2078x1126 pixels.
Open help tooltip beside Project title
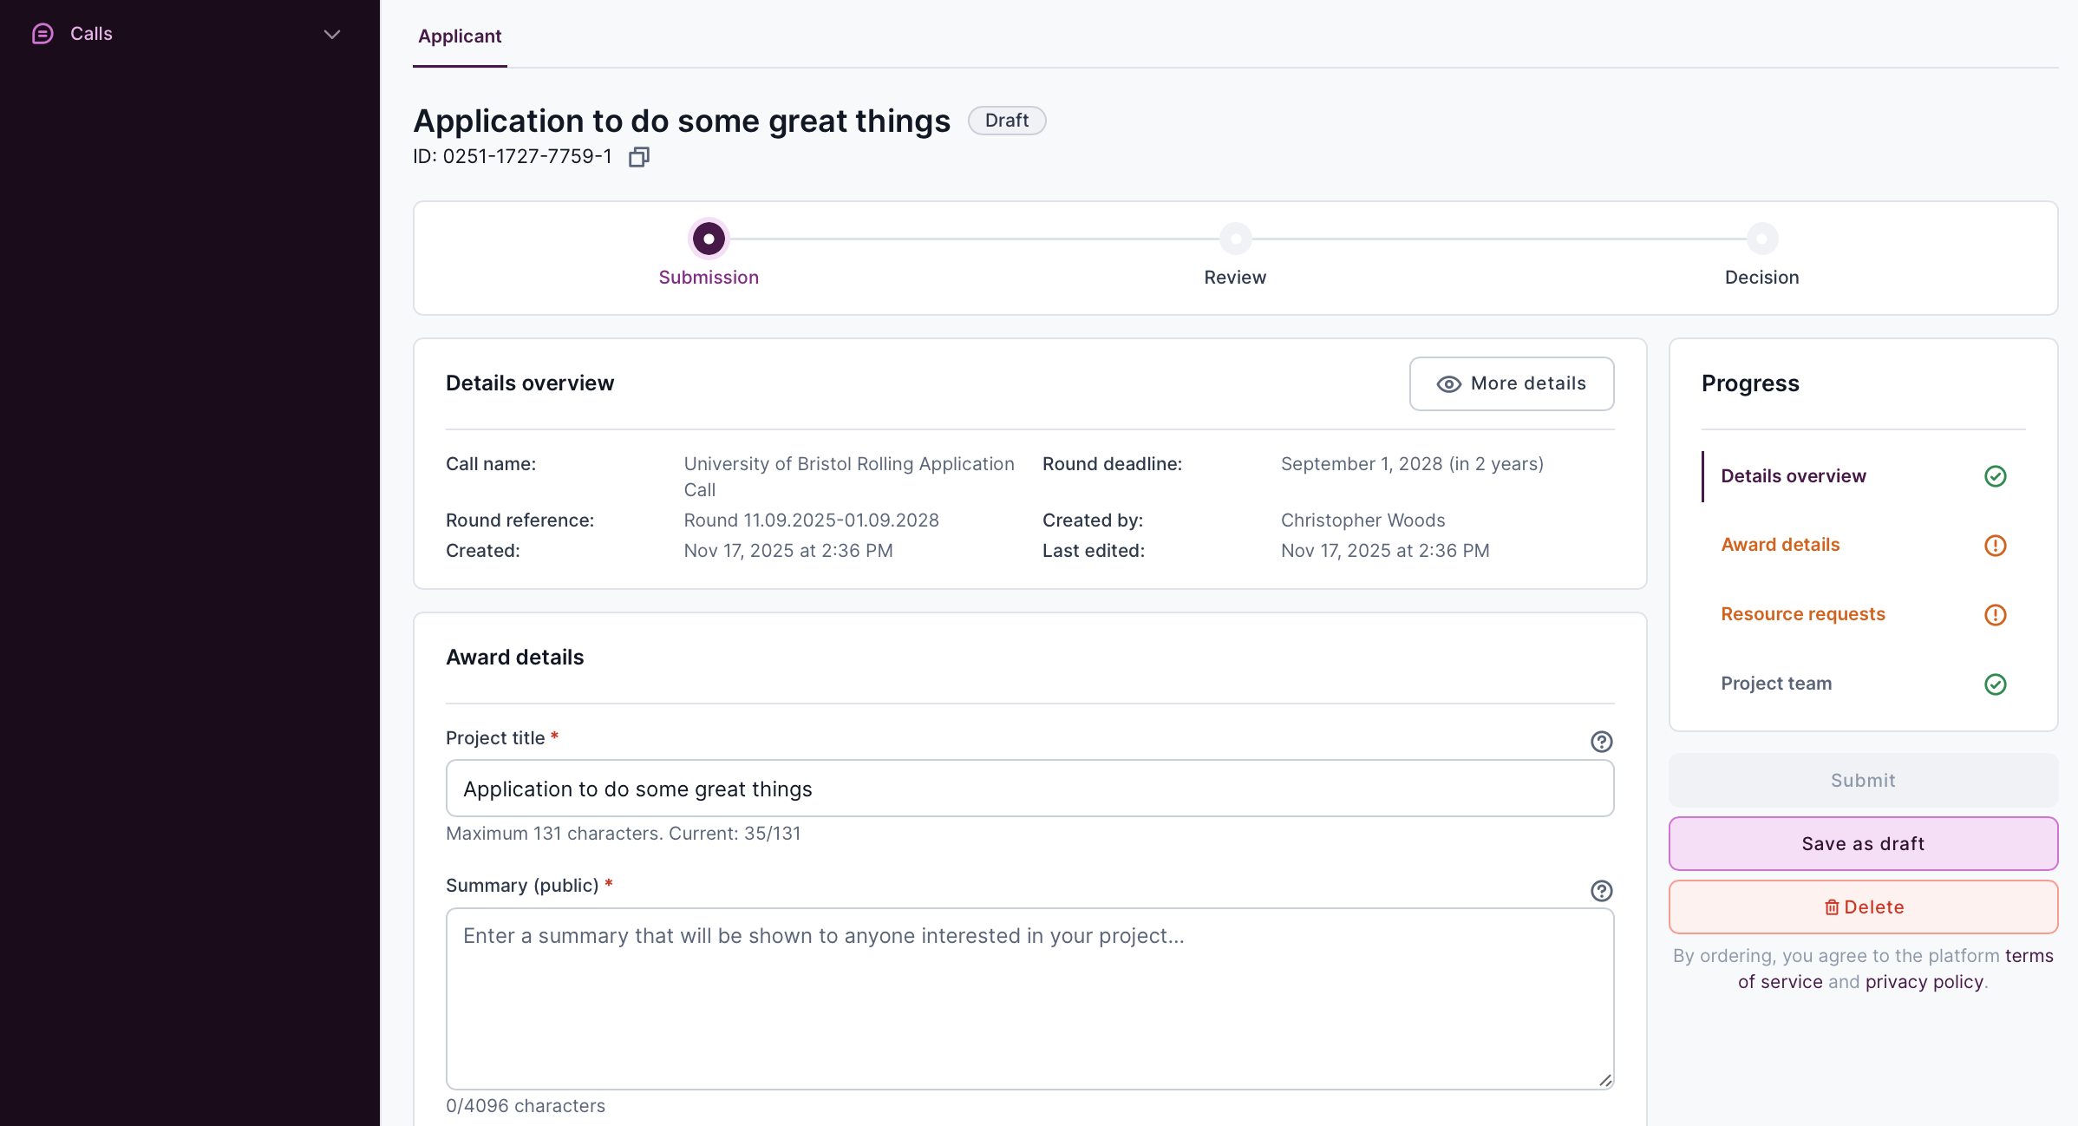point(1601,742)
